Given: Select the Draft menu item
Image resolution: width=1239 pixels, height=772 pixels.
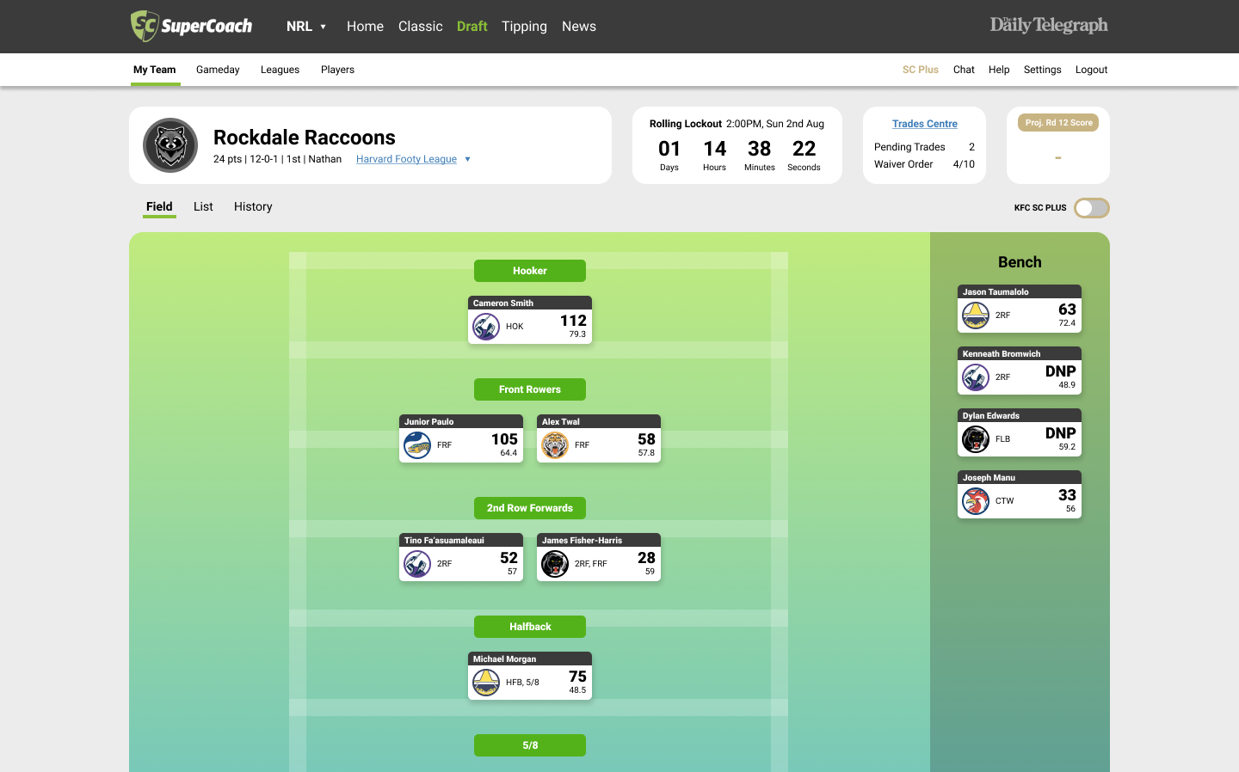Looking at the screenshot, I should 472,27.
